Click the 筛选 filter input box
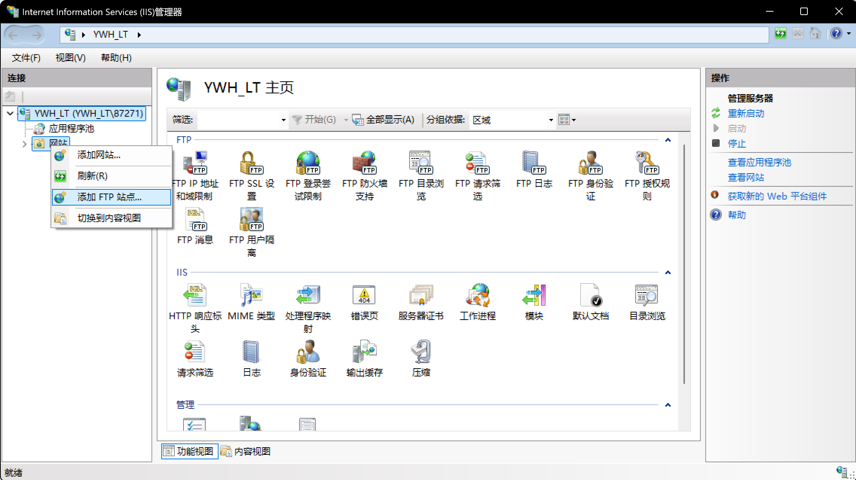 [241, 120]
